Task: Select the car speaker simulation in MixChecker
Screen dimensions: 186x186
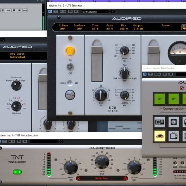Action: [x=160, y=136]
